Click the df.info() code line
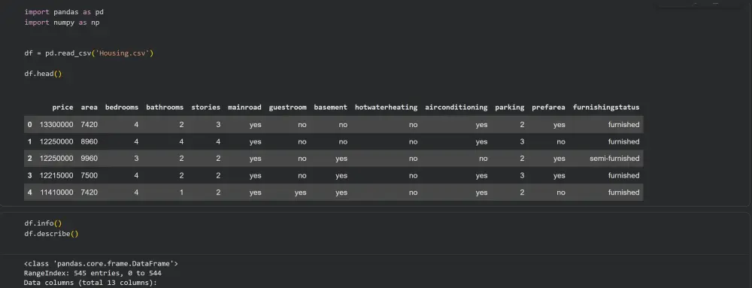Screen dimensions: 752x288 click(43, 223)
